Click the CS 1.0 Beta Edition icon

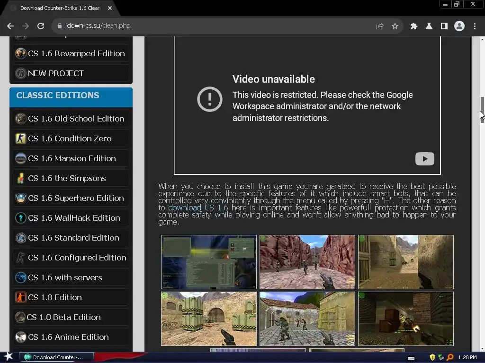click(x=20, y=317)
